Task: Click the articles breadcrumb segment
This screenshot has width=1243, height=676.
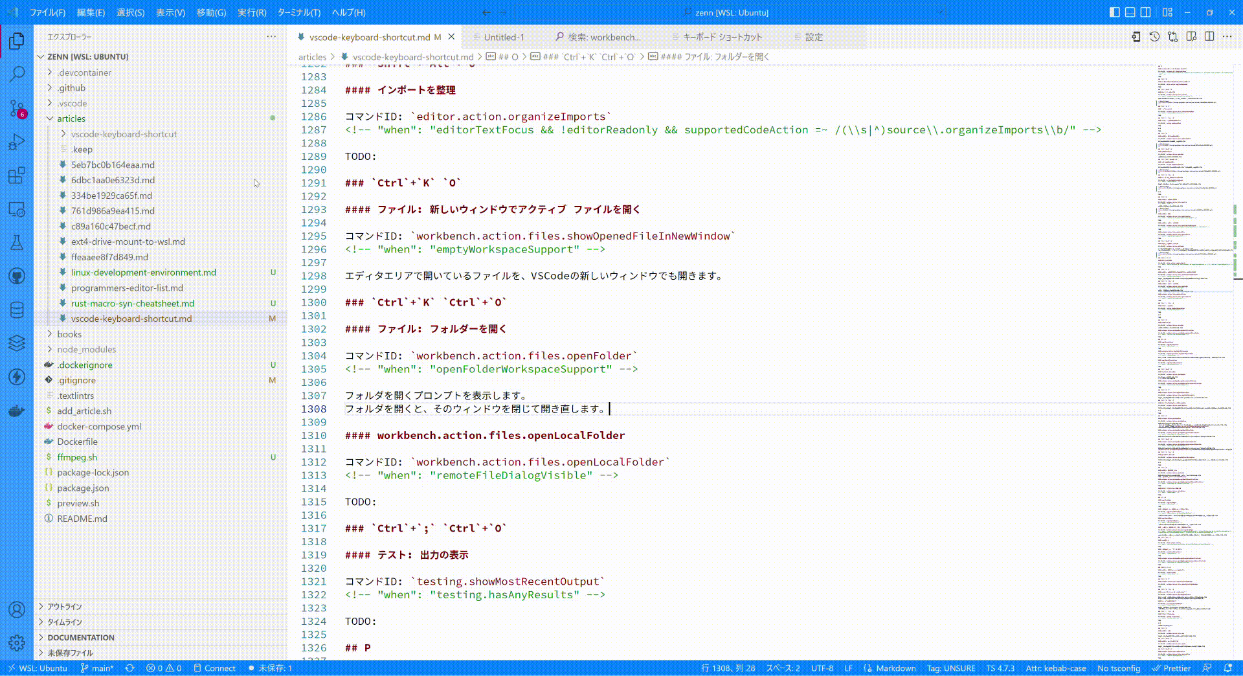Action: (x=312, y=57)
